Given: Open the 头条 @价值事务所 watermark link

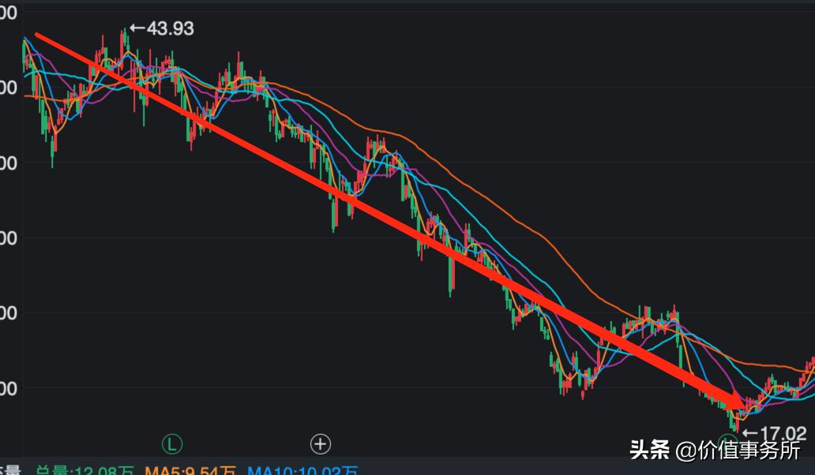Looking at the screenshot, I should pyautogui.click(x=715, y=450).
